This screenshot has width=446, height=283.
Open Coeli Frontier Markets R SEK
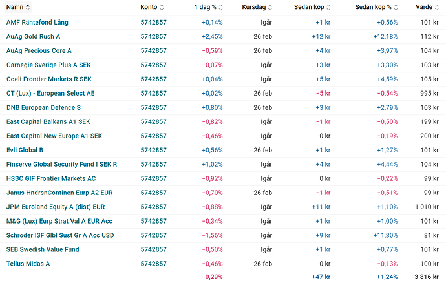(x=49, y=79)
